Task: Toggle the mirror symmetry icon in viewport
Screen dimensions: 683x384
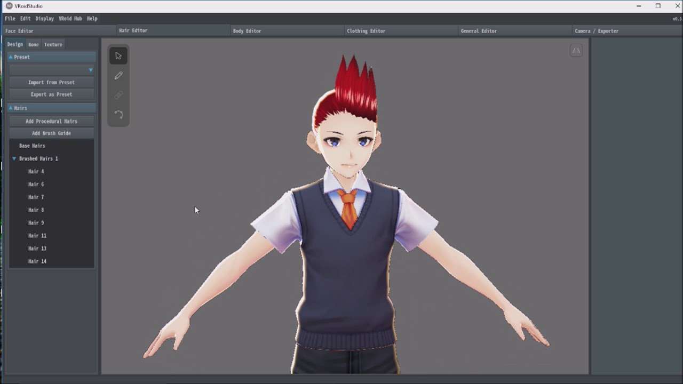Action: click(576, 51)
